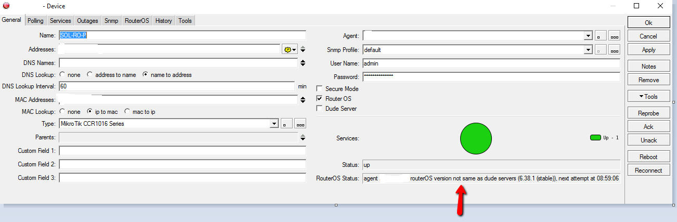Click the RouterOS Status message text
The image size is (677, 222).
(491, 178)
